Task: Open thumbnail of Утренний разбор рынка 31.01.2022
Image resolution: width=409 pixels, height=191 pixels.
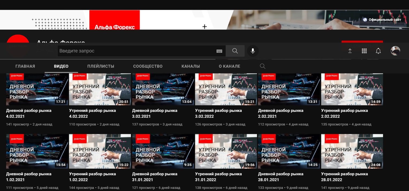Action: coord(226,151)
